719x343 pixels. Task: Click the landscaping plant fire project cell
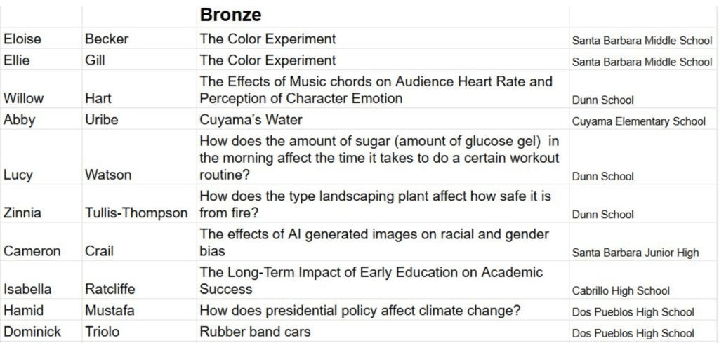375,204
